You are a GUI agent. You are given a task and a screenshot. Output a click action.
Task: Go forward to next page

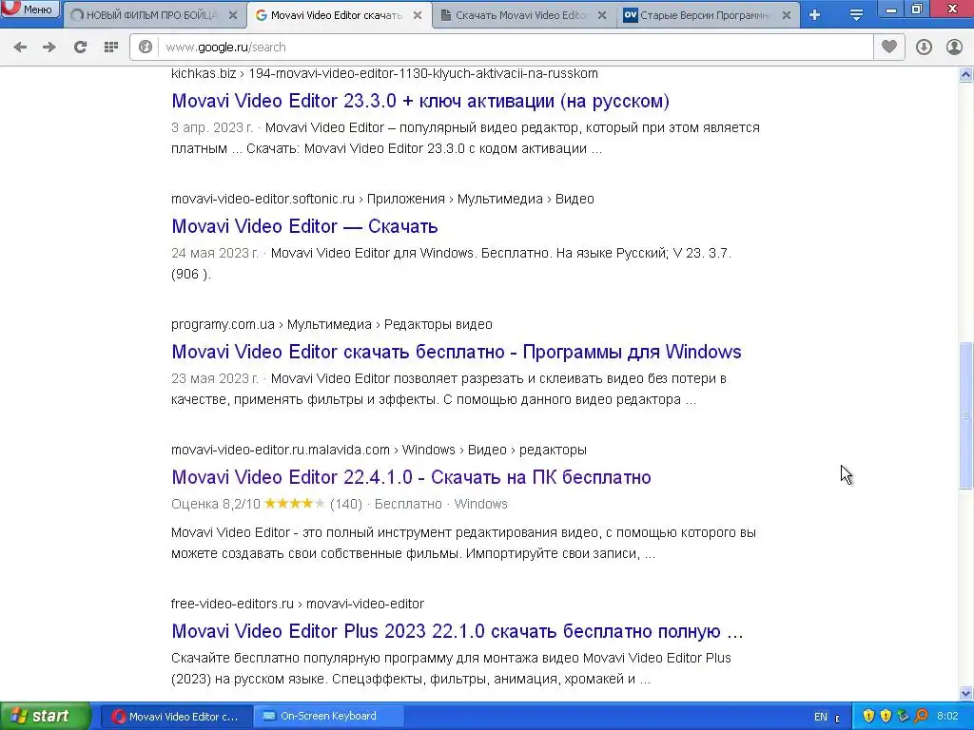(49, 48)
